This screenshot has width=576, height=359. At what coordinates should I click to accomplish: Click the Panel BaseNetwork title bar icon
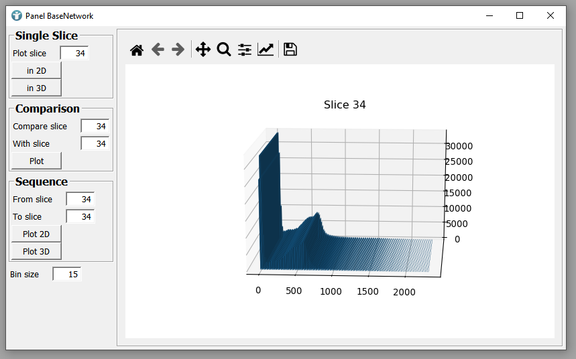pos(17,15)
